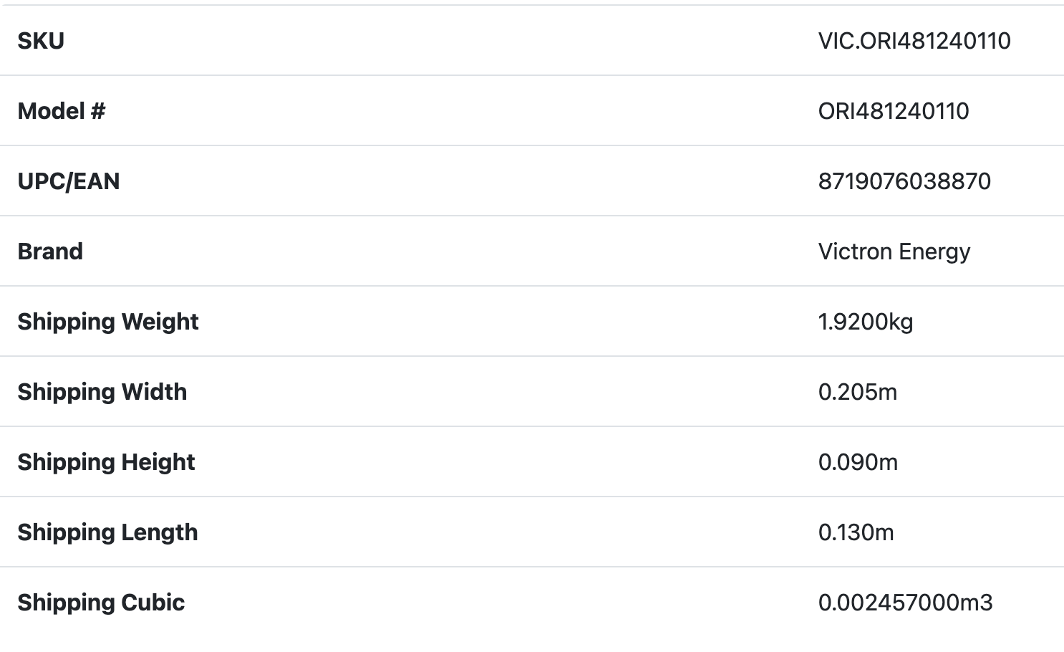Click the Model # label

coord(62,111)
